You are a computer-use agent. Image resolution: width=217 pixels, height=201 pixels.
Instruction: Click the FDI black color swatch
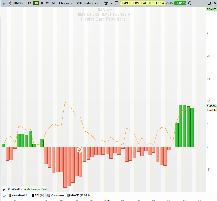click(x=33, y=195)
